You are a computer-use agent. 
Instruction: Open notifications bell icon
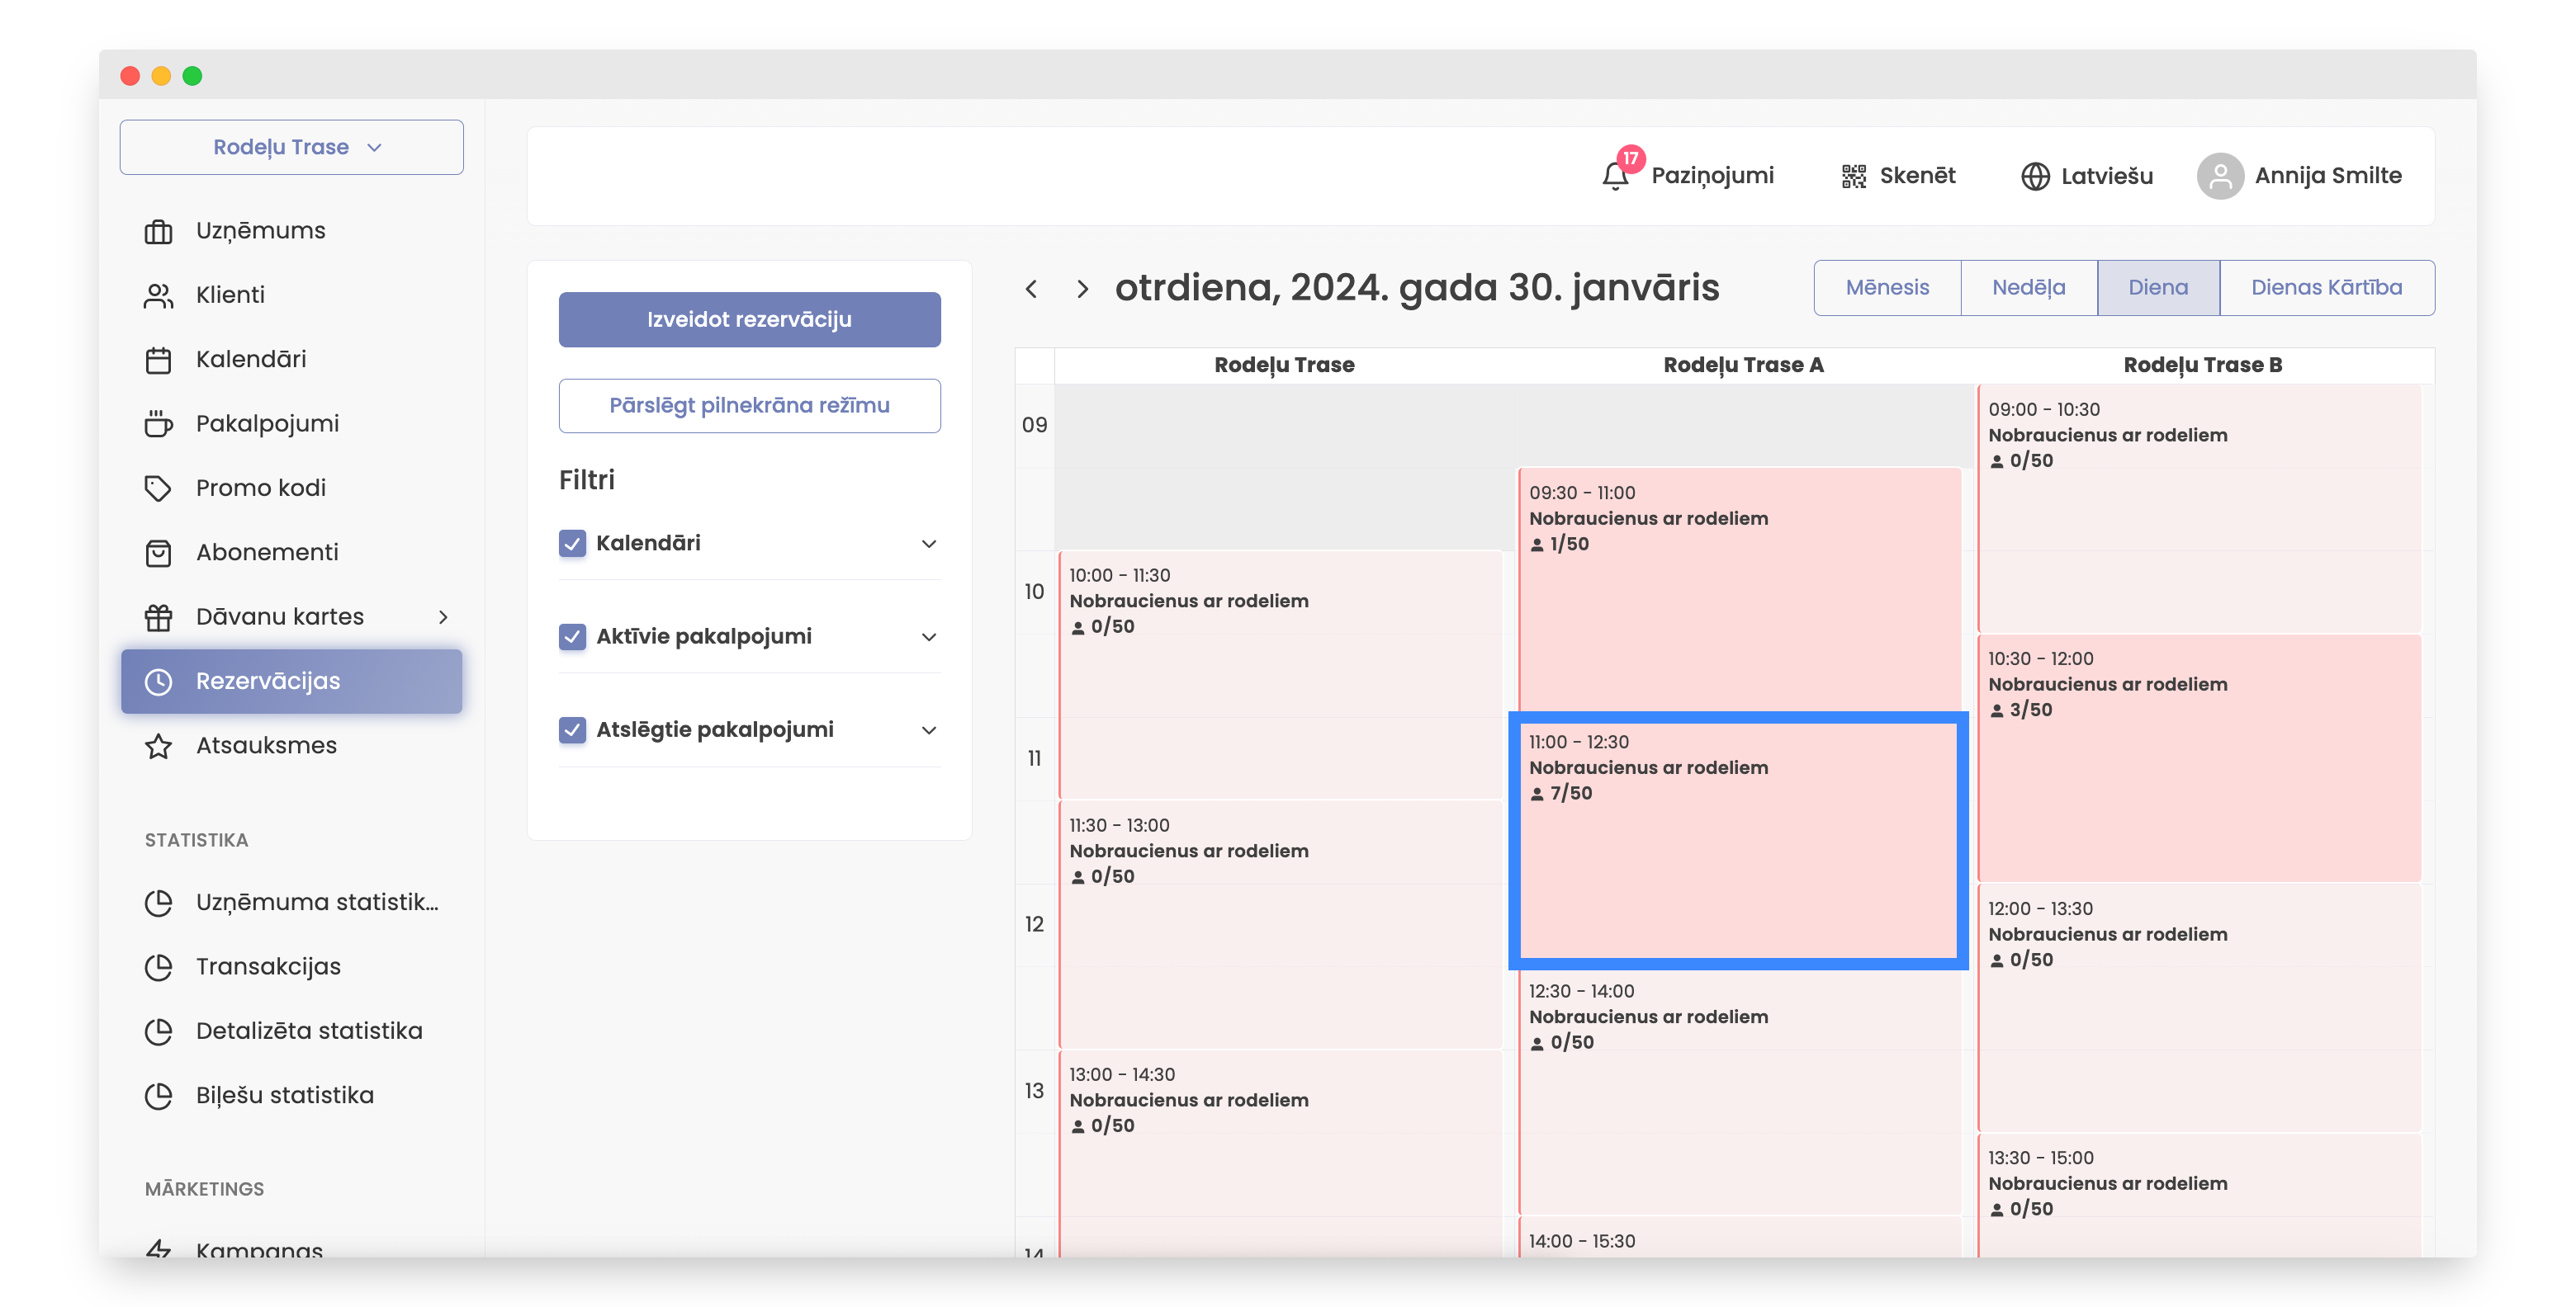tap(1614, 176)
